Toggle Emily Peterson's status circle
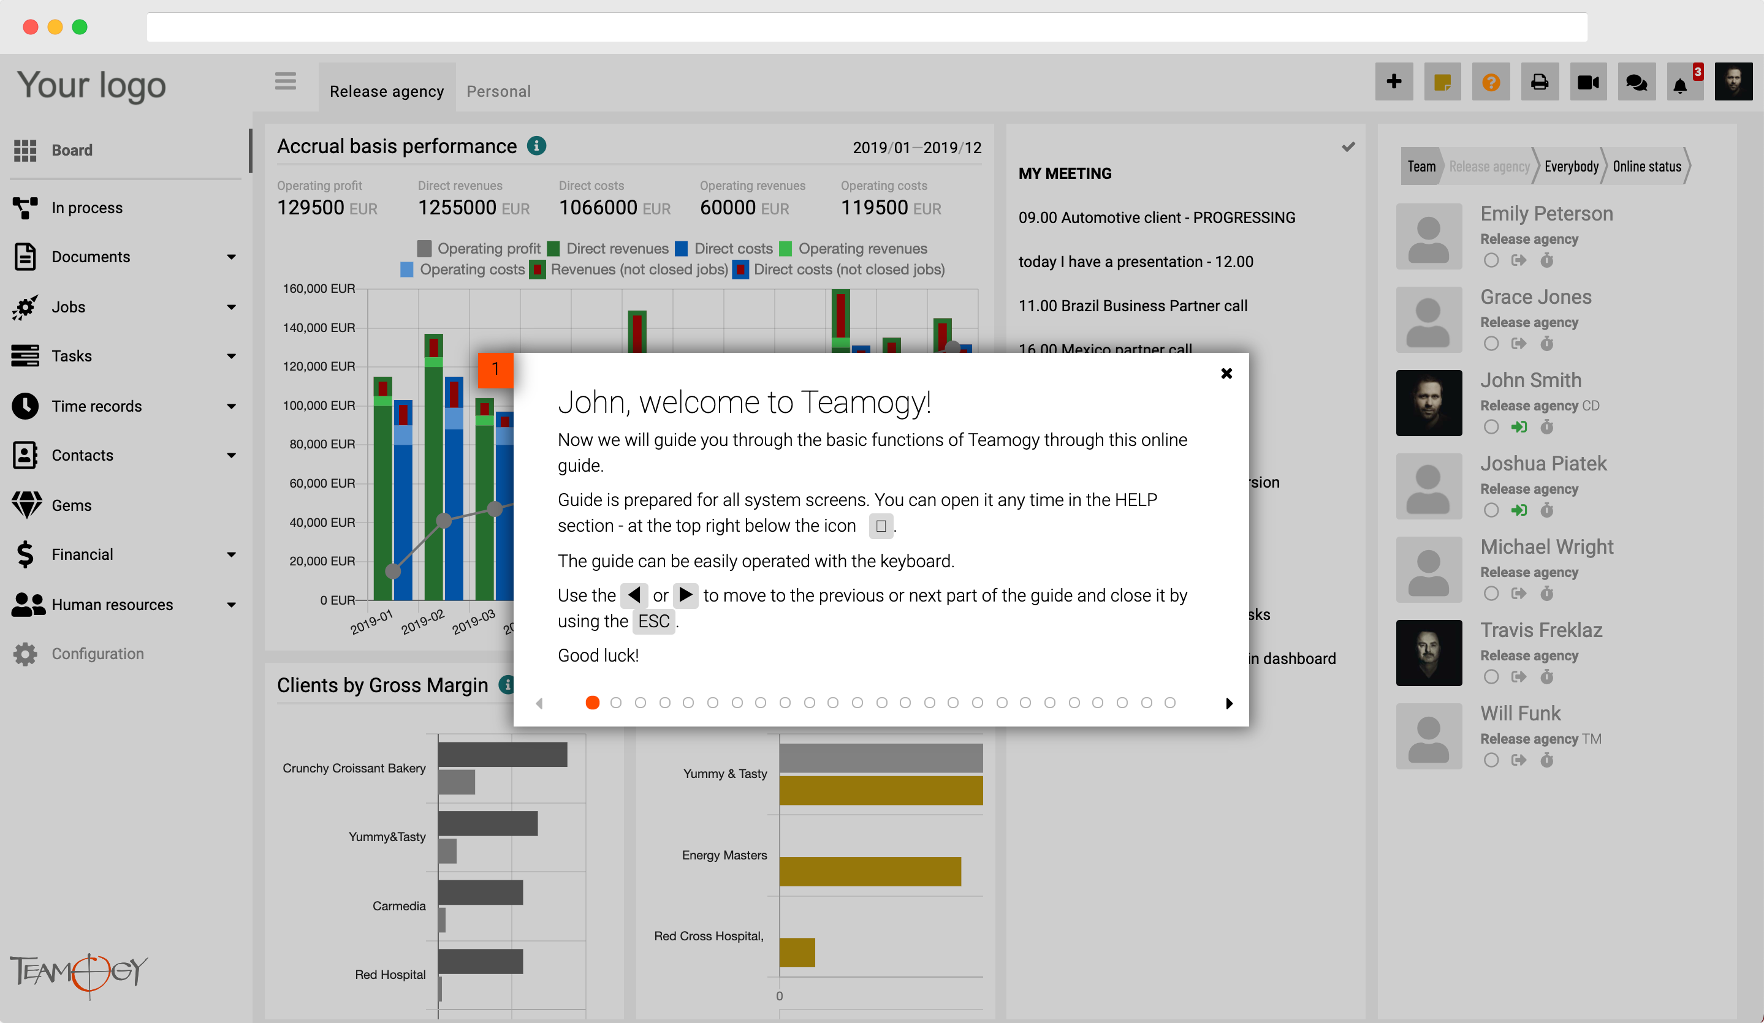Image resolution: width=1764 pixels, height=1023 pixels. click(x=1491, y=260)
